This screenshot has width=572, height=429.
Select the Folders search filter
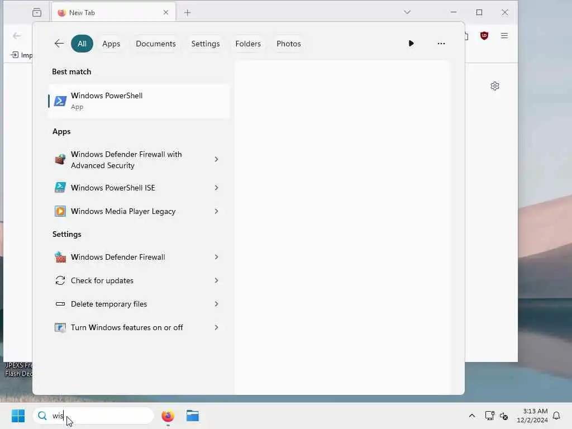pyautogui.click(x=248, y=44)
